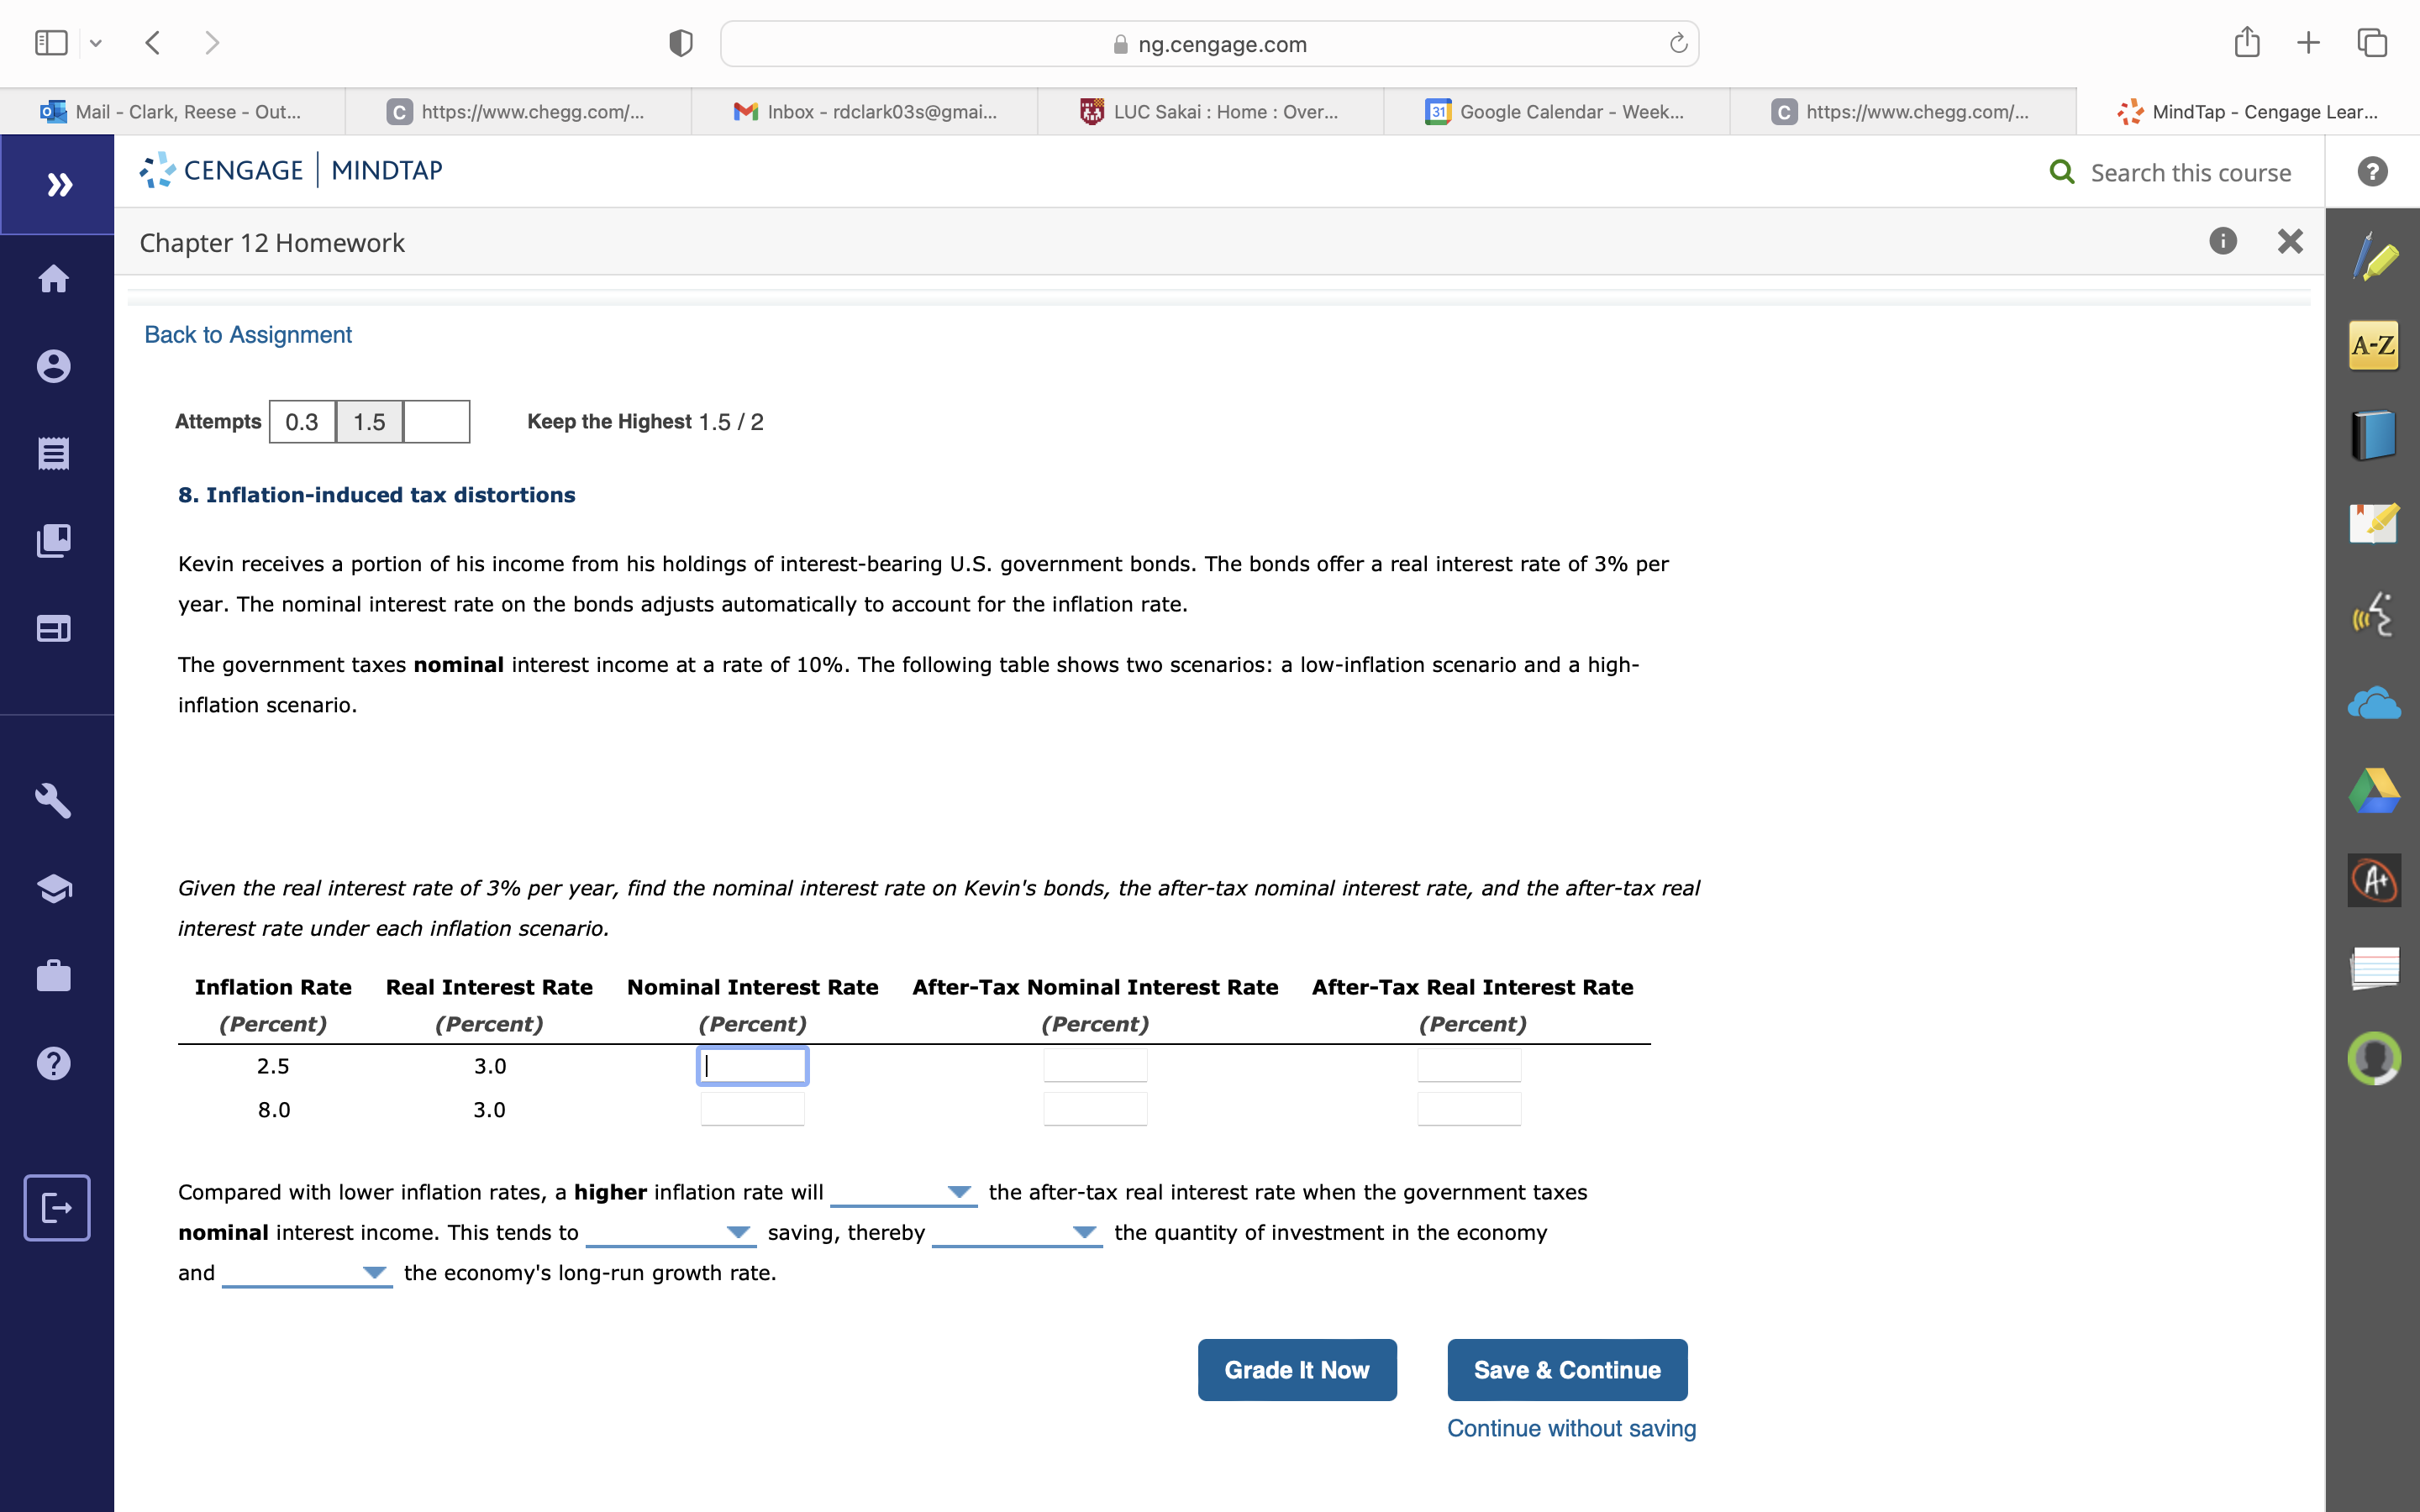The image size is (2420, 1512).
Task: Select the 1.5 attempt score box
Action: point(369,422)
